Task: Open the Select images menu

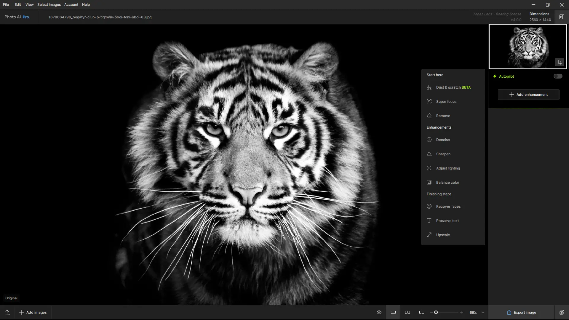Action: pos(49,4)
